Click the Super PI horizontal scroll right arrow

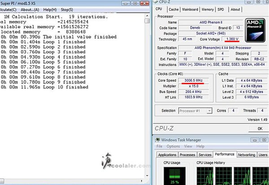coord(142,181)
